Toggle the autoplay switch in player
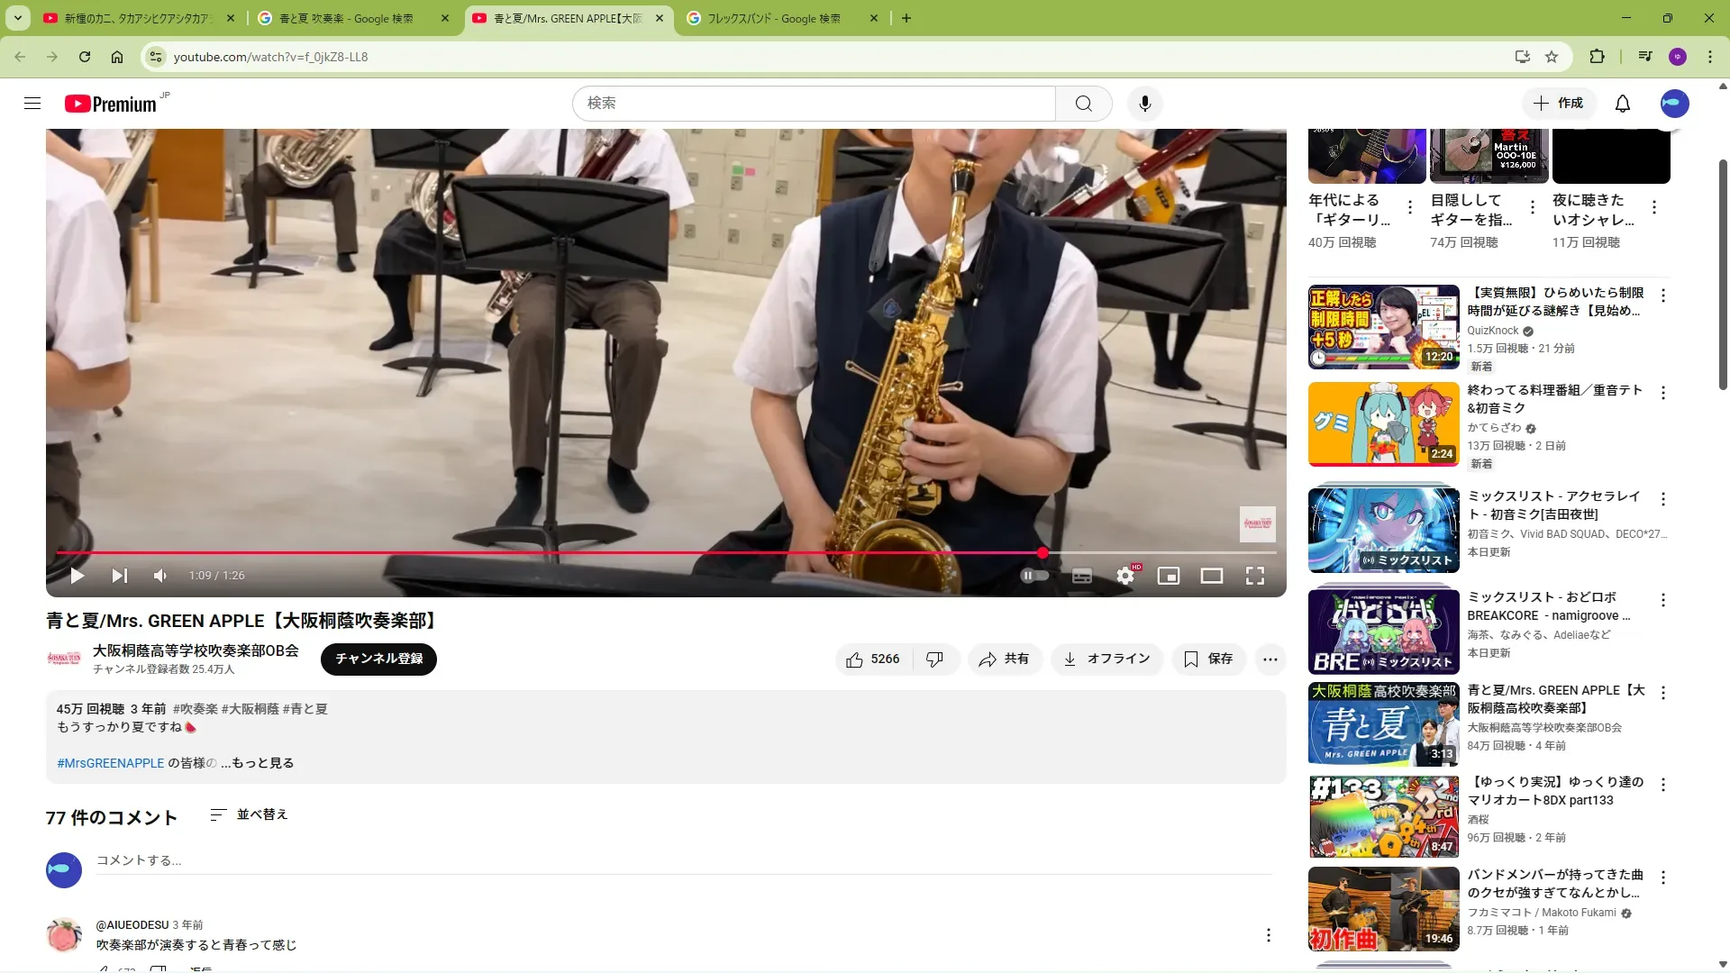 (1034, 576)
